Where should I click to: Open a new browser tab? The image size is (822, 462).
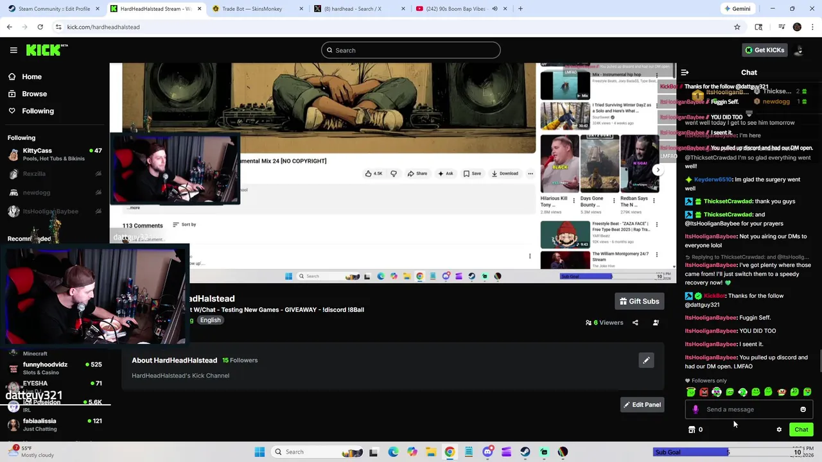(x=520, y=9)
